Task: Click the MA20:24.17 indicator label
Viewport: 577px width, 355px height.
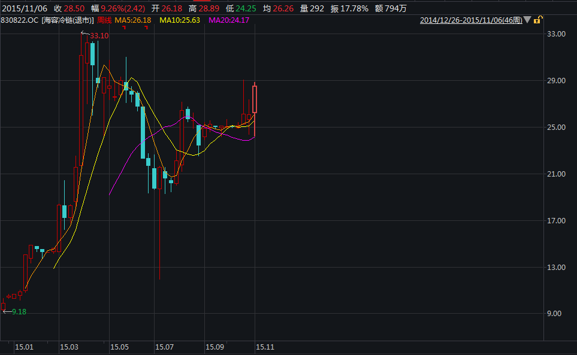Action: (229, 20)
